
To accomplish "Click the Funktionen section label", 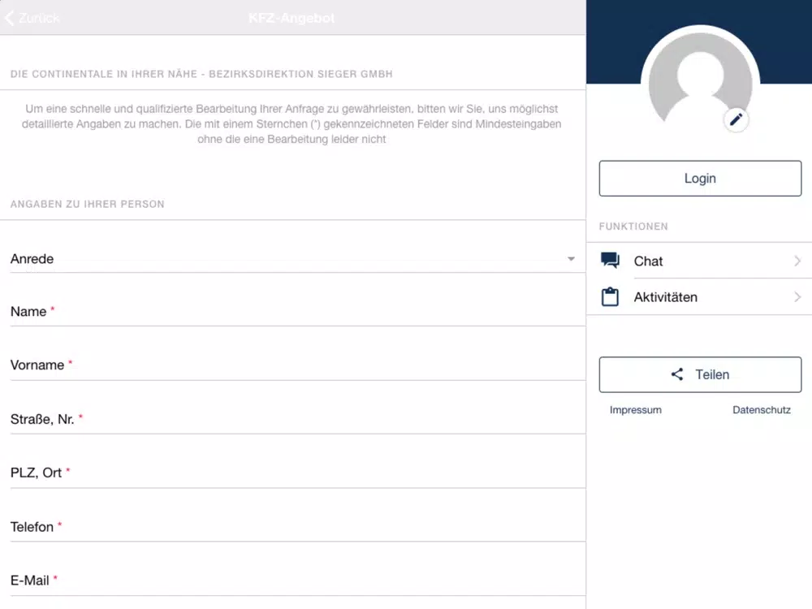I will point(633,227).
